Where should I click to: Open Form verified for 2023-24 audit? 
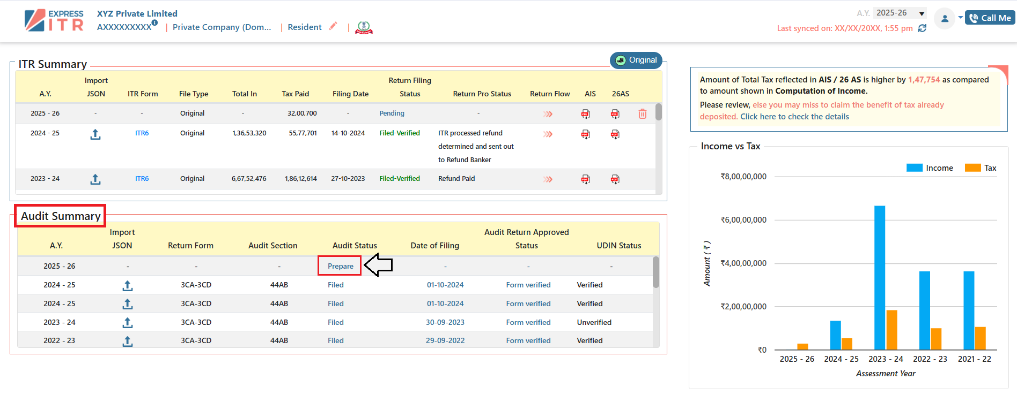pos(528,322)
